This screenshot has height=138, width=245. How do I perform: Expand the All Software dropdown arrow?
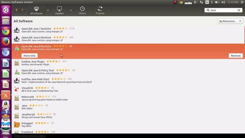coord(48,10)
